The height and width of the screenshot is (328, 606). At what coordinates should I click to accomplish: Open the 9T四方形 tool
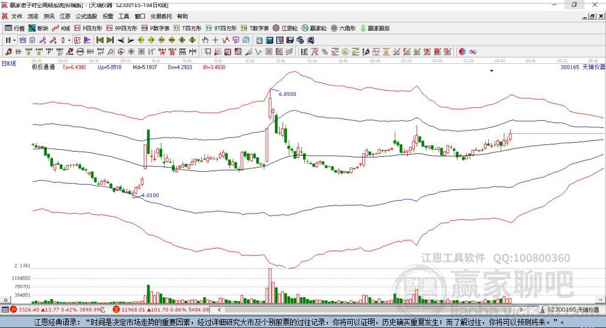(x=221, y=28)
